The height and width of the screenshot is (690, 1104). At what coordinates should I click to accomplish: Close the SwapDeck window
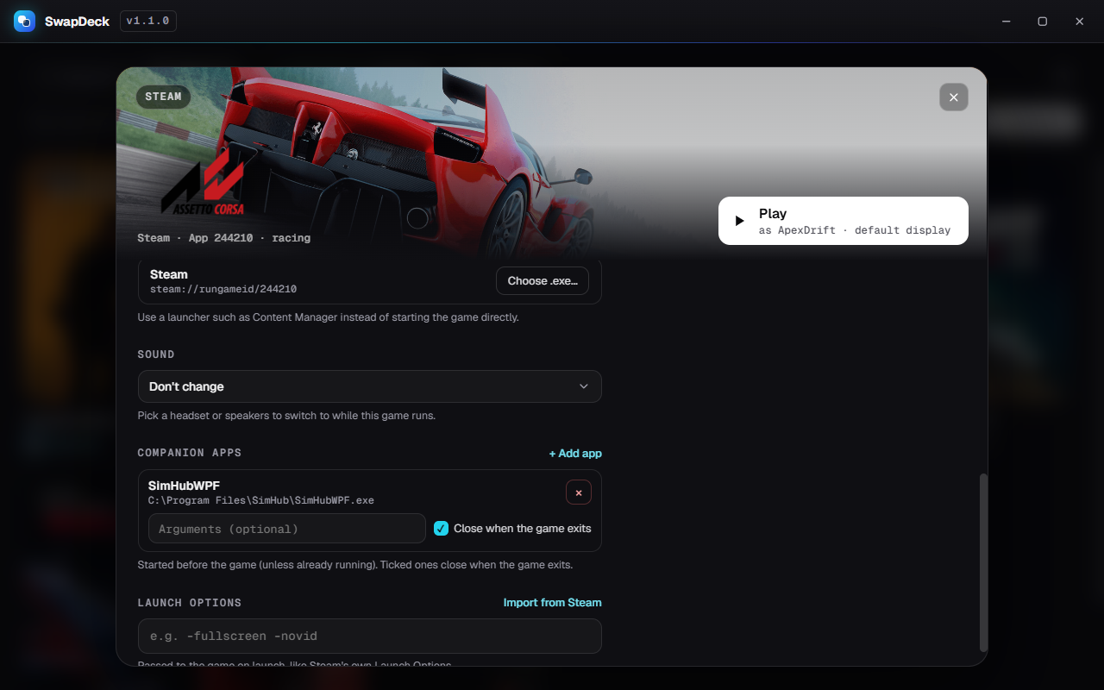(1079, 21)
